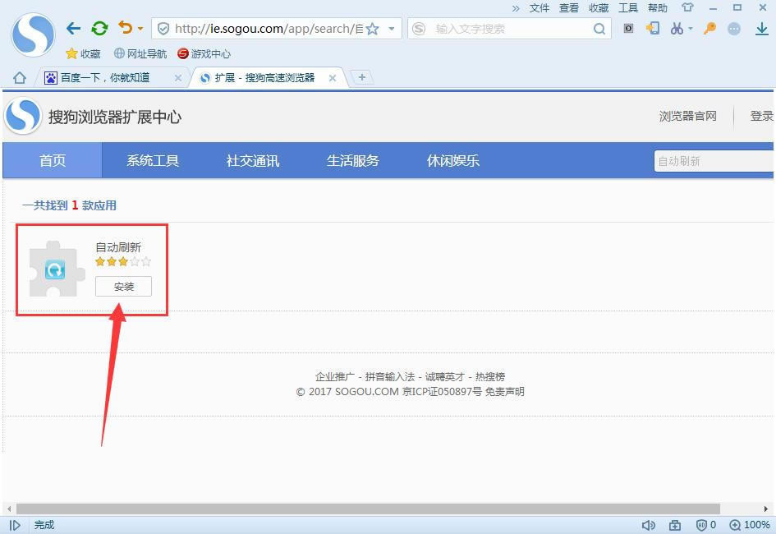The height and width of the screenshot is (534, 776).
Task: Select the 生活服务 category
Action: pyautogui.click(x=352, y=160)
